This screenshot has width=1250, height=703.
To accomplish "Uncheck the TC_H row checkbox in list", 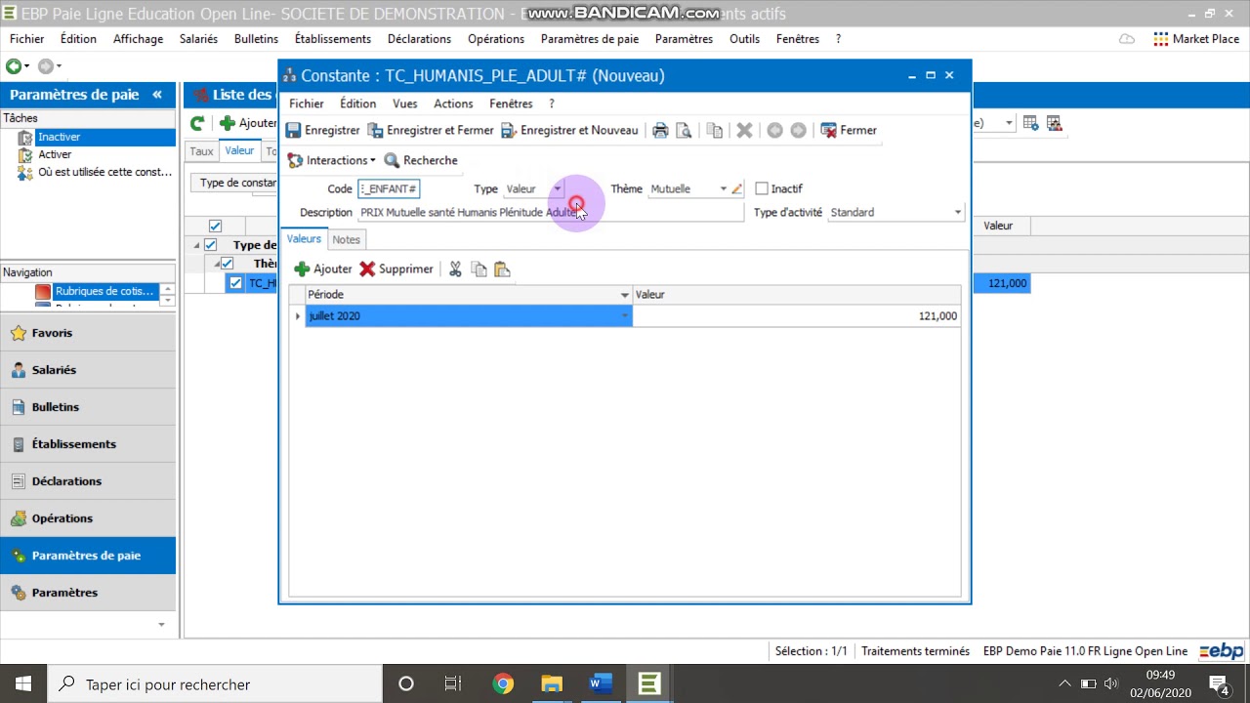I will coord(235,283).
